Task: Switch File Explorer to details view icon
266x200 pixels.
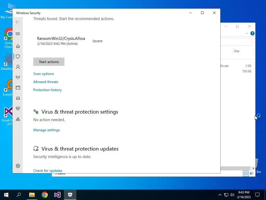Action: click(x=246, y=173)
